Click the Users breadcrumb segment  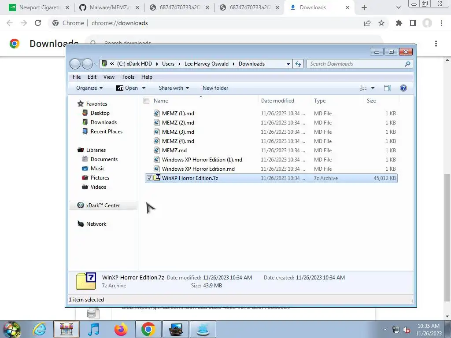(168, 64)
